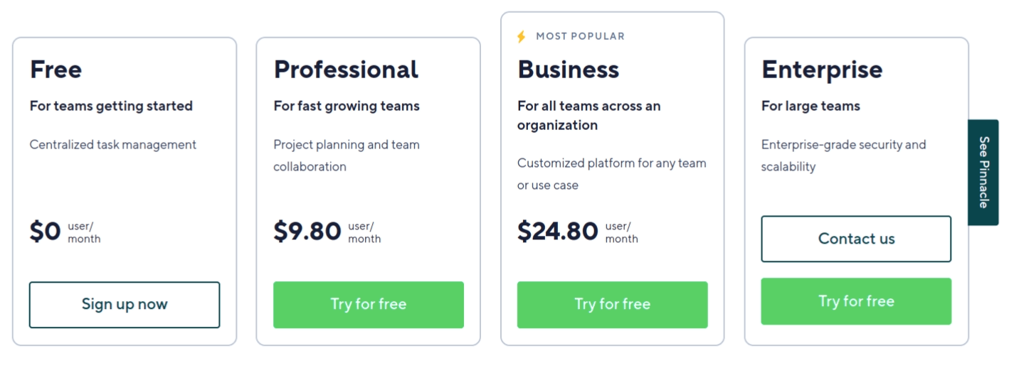Click 'Project planning and team collaboration' text
Image resolution: width=1009 pixels, height=368 pixels.
coord(347,156)
